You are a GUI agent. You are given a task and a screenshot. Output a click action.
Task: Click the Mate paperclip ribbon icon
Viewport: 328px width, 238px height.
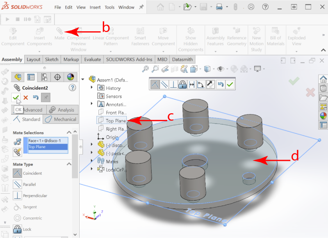59,31
